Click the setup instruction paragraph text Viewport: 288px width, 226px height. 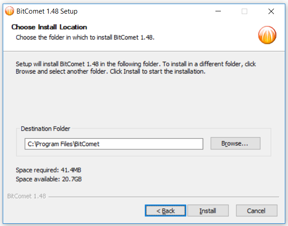[136, 68]
